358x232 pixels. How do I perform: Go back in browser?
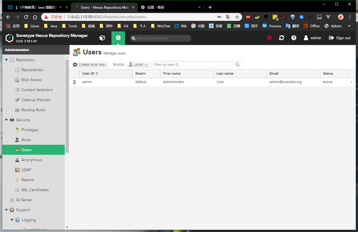(8, 17)
